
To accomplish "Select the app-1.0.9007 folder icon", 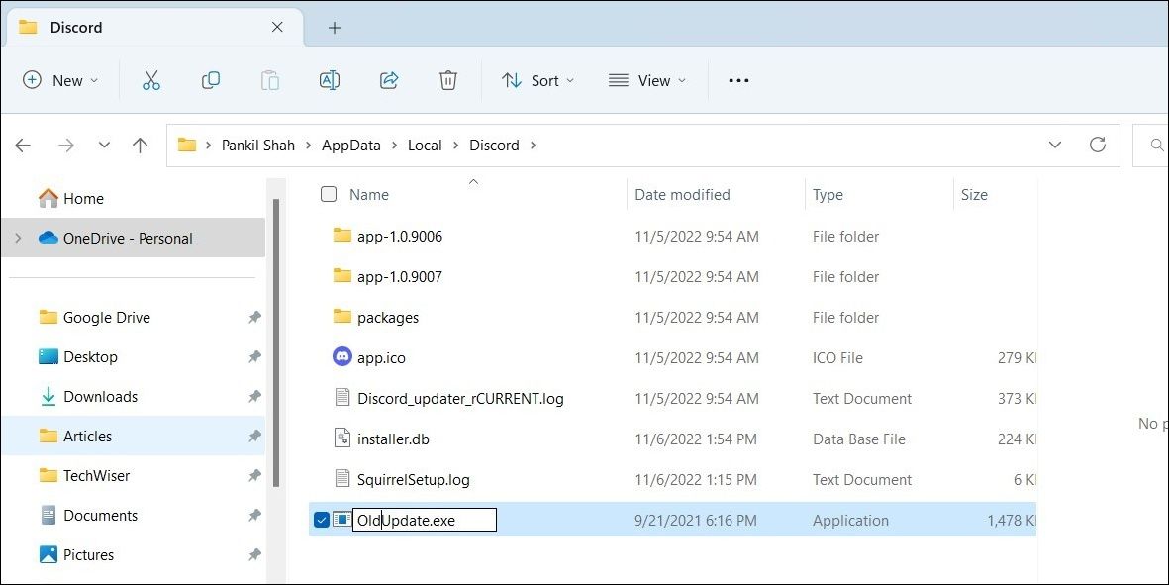I will (342, 276).
